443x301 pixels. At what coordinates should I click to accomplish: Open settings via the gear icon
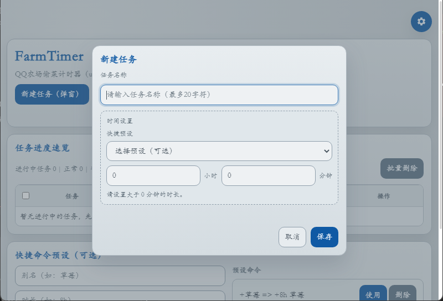click(x=421, y=22)
